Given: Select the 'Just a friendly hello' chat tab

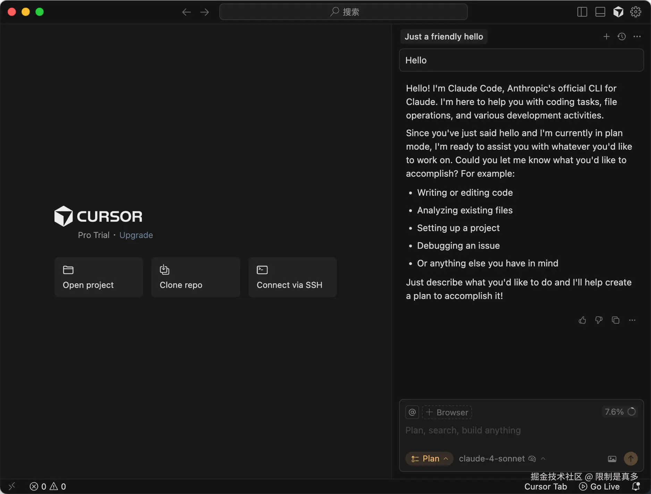Looking at the screenshot, I should 444,36.
